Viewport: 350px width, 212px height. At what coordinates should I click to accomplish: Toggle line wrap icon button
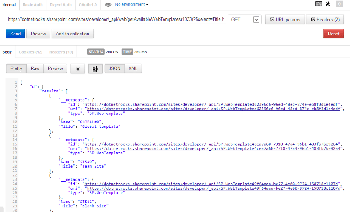click(95, 68)
